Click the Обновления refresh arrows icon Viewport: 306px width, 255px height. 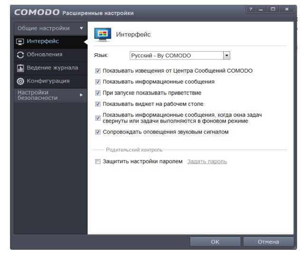pos(20,55)
